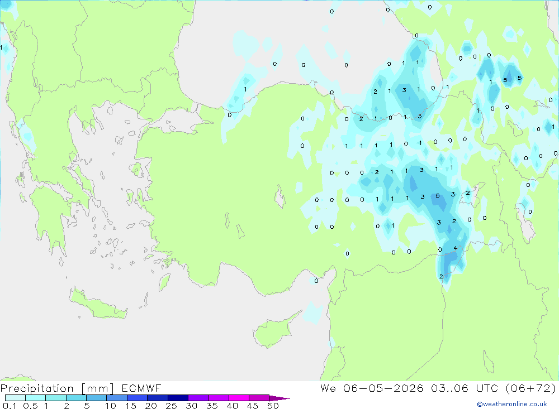The height and width of the screenshot is (409, 559).
Task: Select the legend swatch between 2 and 5
Action: click(76, 398)
